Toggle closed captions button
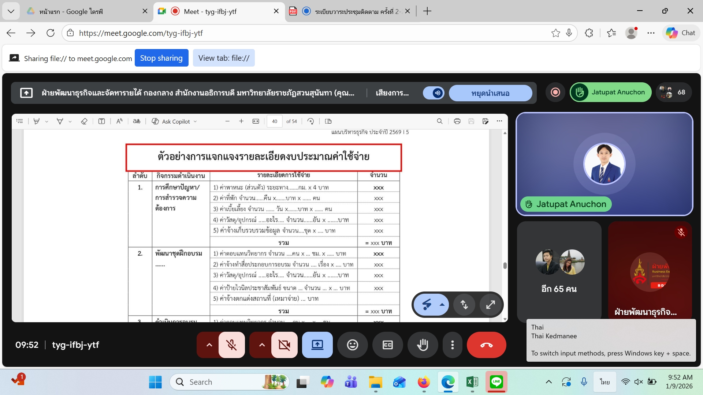This screenshot has width=703, height=395. [x=387, y=345]
